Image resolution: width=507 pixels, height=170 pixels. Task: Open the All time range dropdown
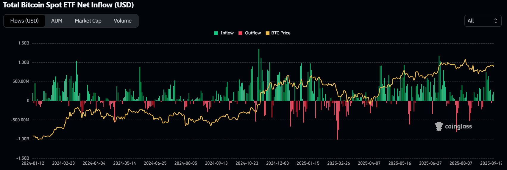click(482, 21)
